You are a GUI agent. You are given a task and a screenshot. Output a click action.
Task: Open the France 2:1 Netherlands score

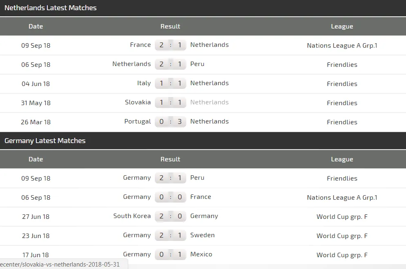(170, 45)
